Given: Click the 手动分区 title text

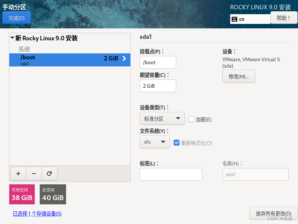Looking at the screenshot, I should point(14,7).
